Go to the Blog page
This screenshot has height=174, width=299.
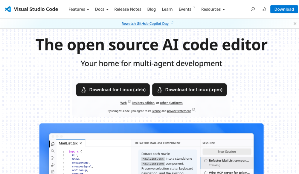[151, 9]
